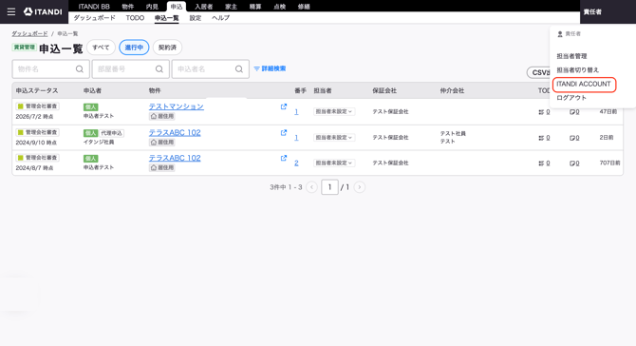Open 点検 top navigation tab

click(x=279, y=7)
